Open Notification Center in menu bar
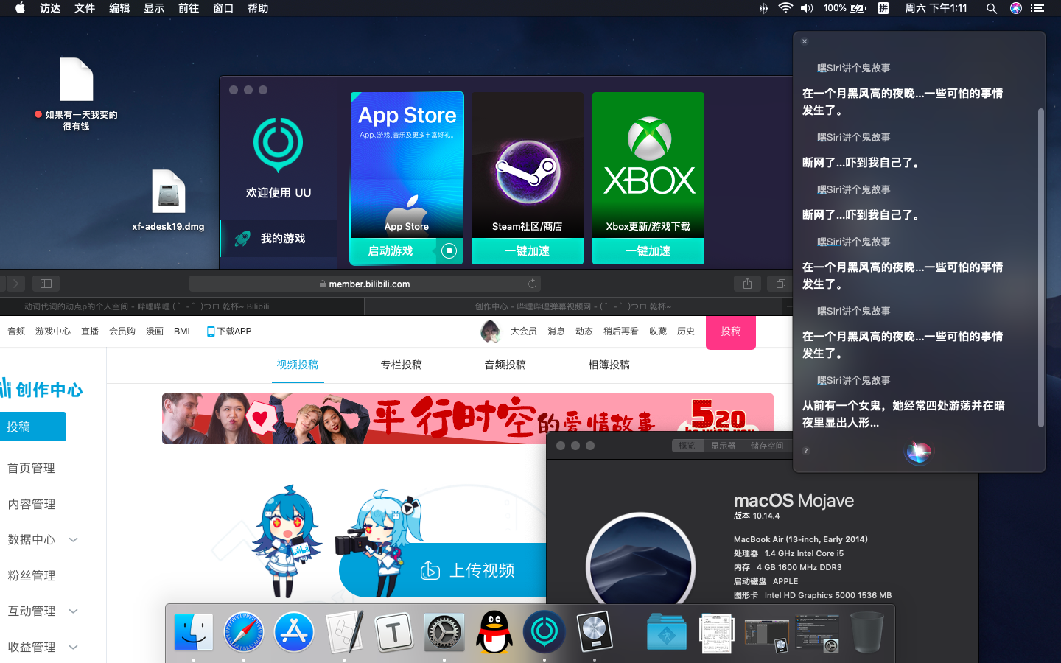The width and height of the screenshot is (1061, 663). [1037, 8]
